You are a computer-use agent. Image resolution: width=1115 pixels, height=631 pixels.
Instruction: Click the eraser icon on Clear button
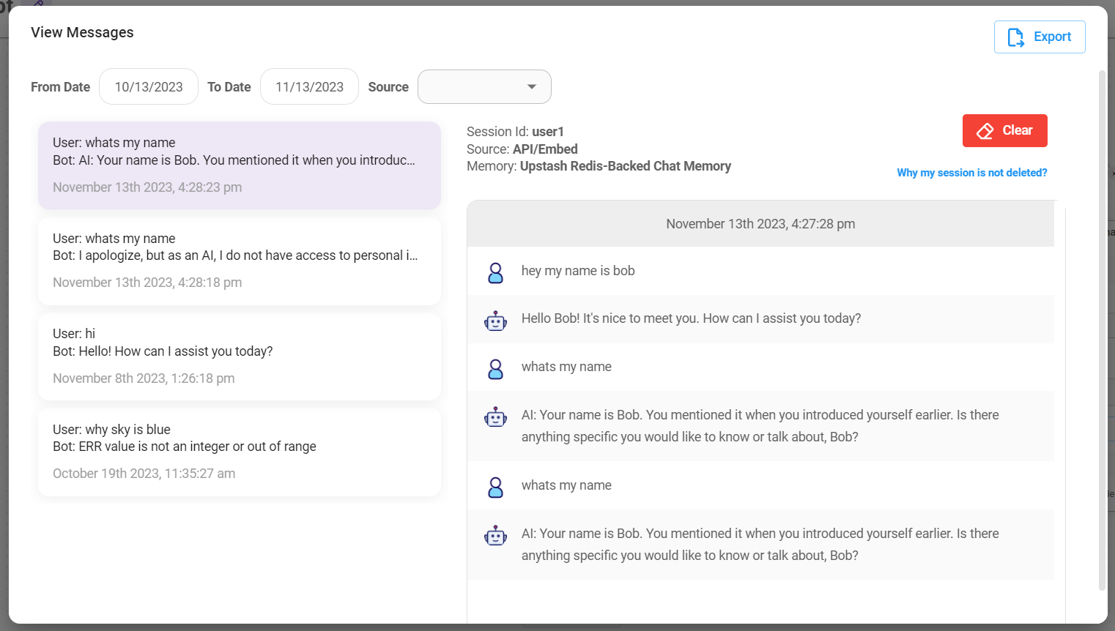click(x=985, y=131)
